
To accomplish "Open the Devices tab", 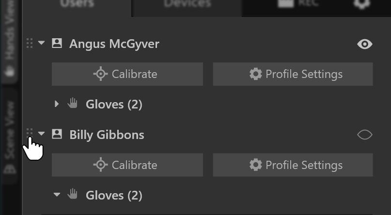I will point(187,4).
